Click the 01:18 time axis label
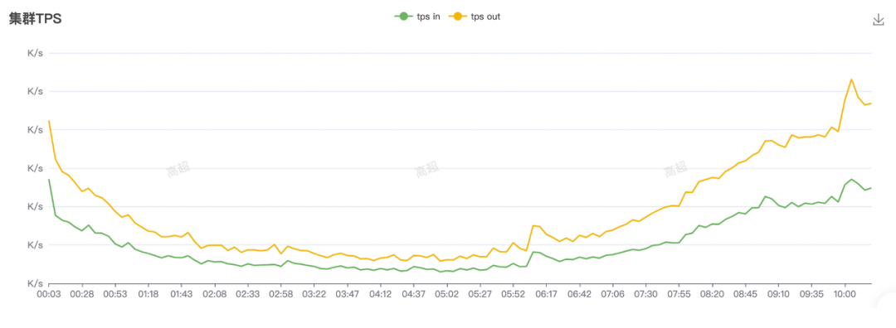Viewport: 896px width, 328px height. coord(148,294)
